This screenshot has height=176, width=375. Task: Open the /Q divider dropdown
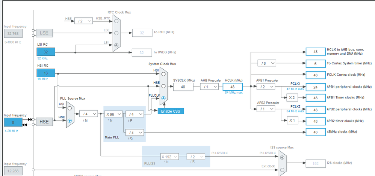(135, 132)
